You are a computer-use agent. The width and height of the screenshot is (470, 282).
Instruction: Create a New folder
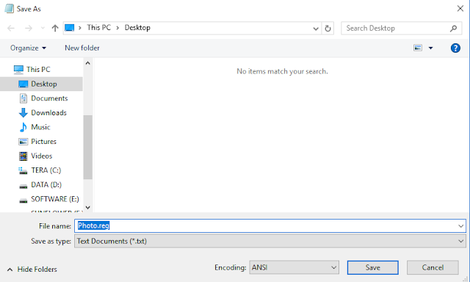(82, 48)
